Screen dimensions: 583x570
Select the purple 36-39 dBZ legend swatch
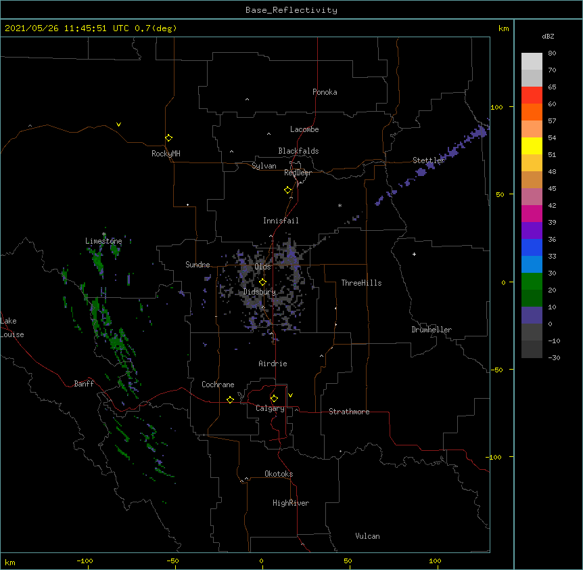tap(532, 231)
